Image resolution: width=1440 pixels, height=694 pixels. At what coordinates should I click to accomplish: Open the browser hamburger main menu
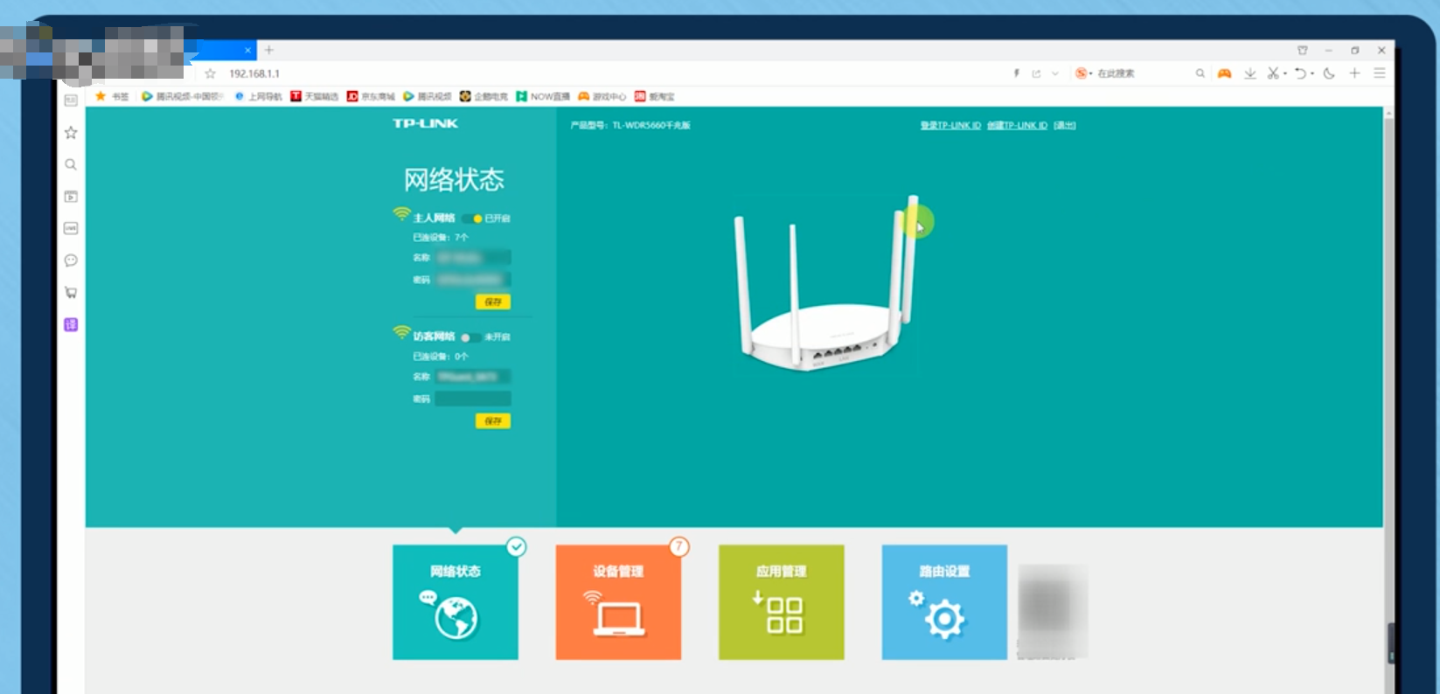pos(1380,73)
